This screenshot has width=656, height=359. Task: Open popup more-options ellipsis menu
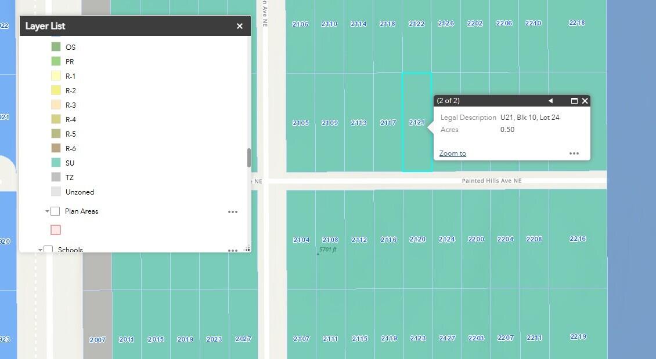click(x=574, y=153)
